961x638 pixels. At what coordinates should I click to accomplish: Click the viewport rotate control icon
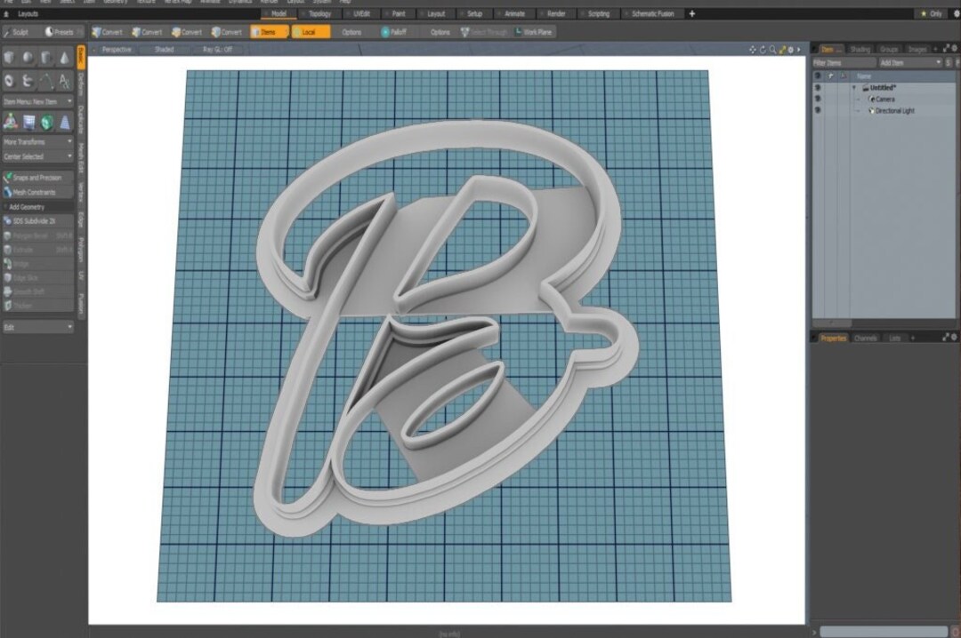pos(763,50)
